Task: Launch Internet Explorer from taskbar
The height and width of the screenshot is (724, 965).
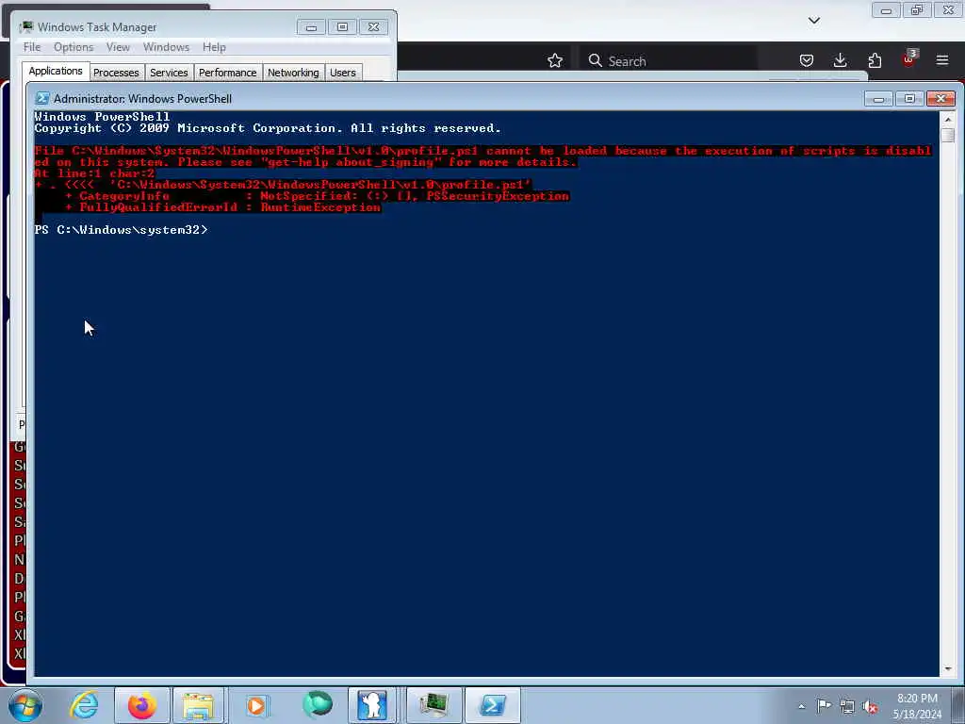Action: coord(84,705)
